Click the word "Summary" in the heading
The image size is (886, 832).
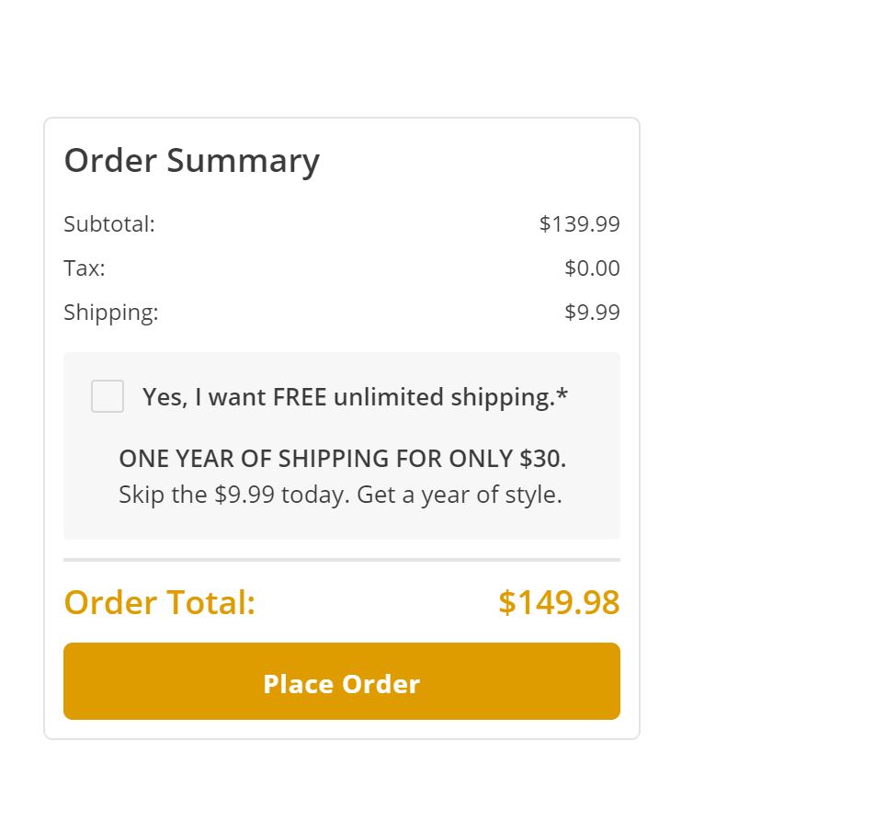243,161
